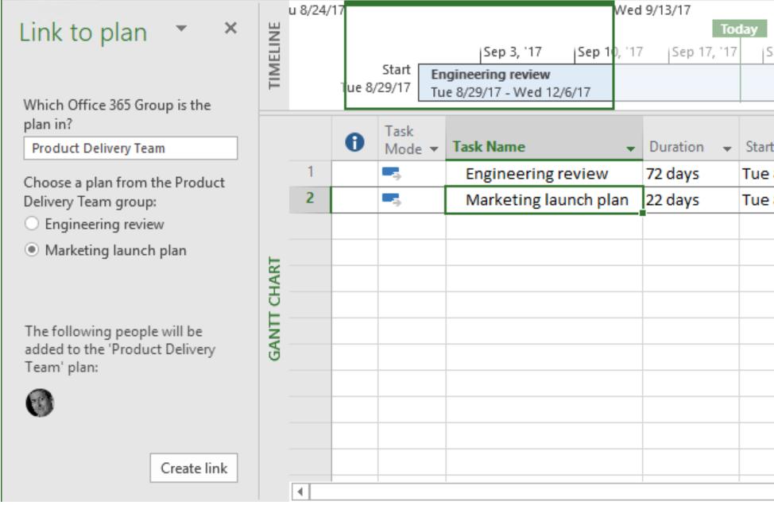Select the Engineering review radio button

[32, 223]
